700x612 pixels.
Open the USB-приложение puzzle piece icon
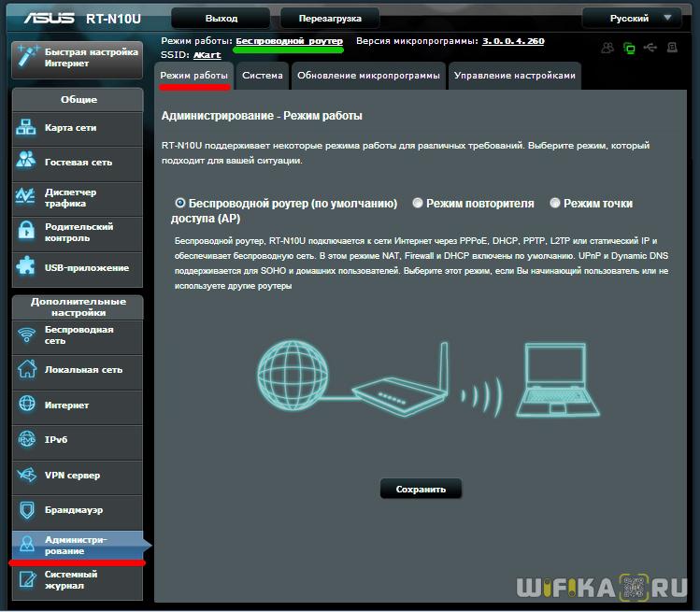[x=25, y=266]
